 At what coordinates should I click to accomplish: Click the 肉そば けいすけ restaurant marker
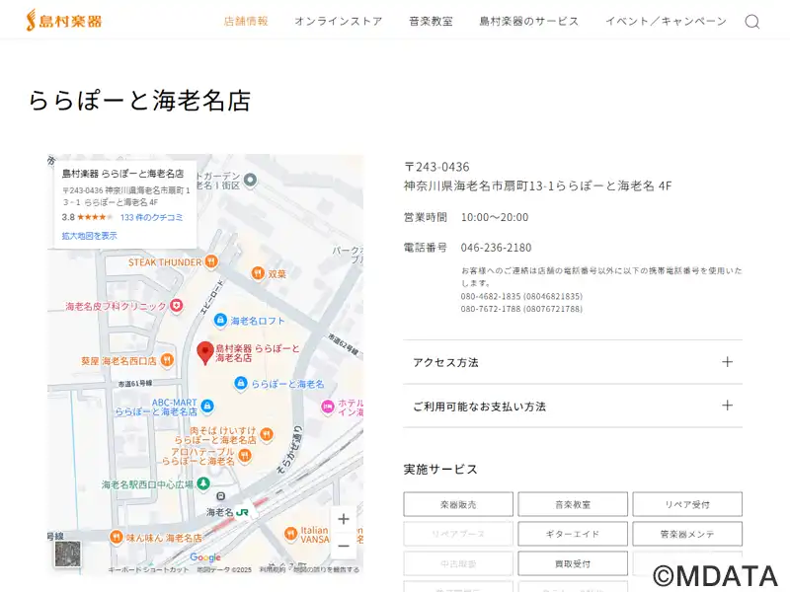pos(267,434)
